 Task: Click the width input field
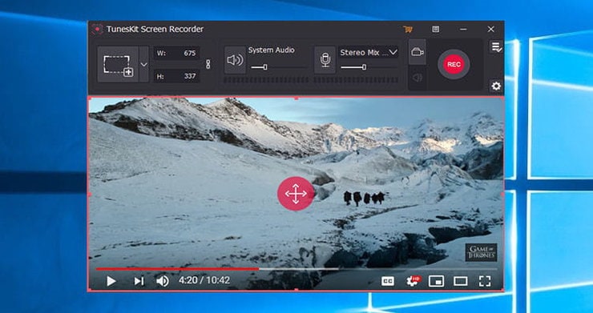pos(176,54)
